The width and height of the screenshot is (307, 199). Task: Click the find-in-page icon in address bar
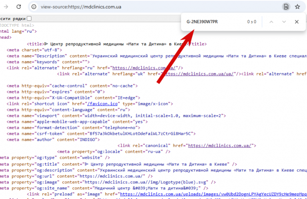[x=286, y=7]
